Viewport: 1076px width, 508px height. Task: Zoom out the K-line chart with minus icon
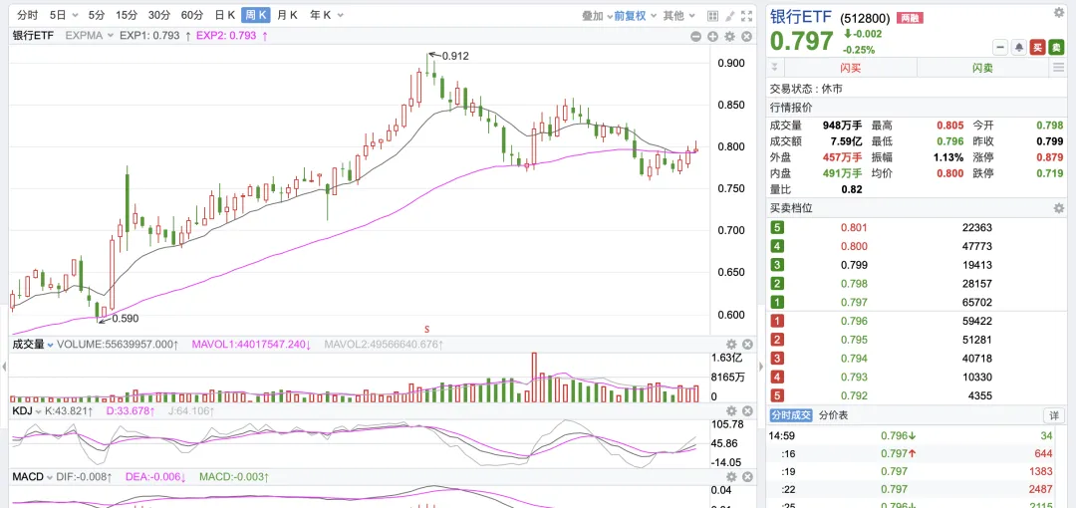pyautogui.click(x=695, y=37)
